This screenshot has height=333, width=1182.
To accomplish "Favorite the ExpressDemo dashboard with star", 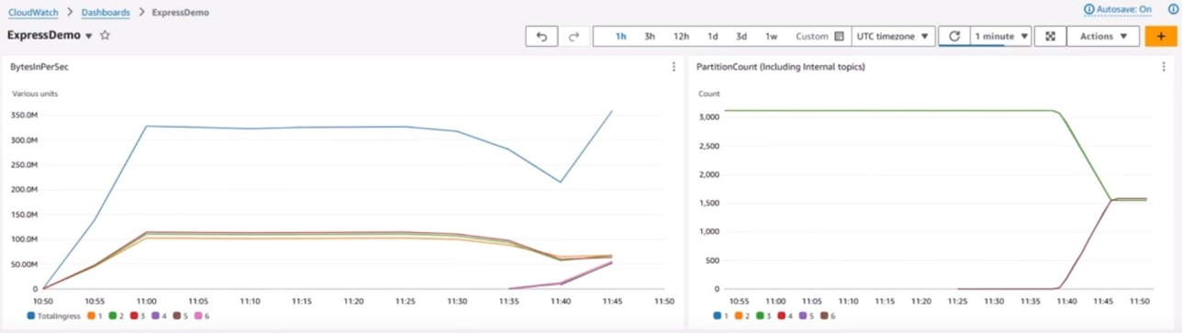I will [105, 36].
